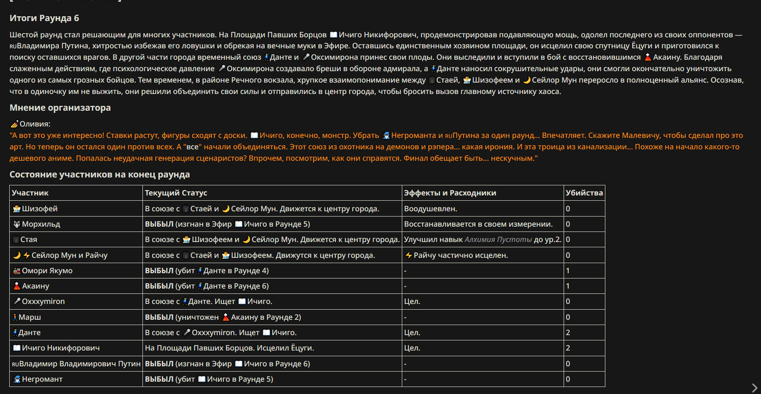Select the Oxxxymiron name in the Участник column

pos(44,301)
